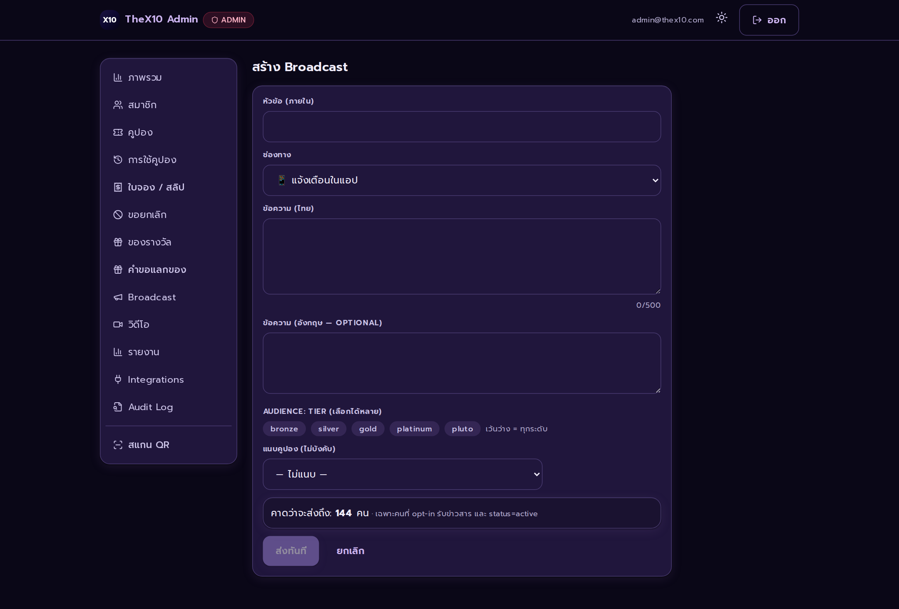Open ขอยกเลิก cancel-request icon
The image size is (899, 609).
click(118, 215)
